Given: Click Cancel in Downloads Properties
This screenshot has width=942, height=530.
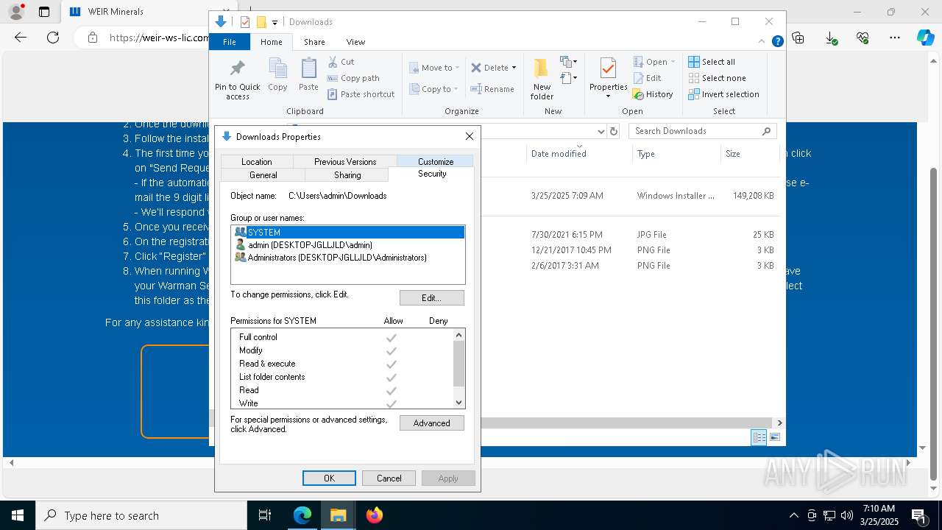Looking at the screenshot, I should tap(389, 478).
